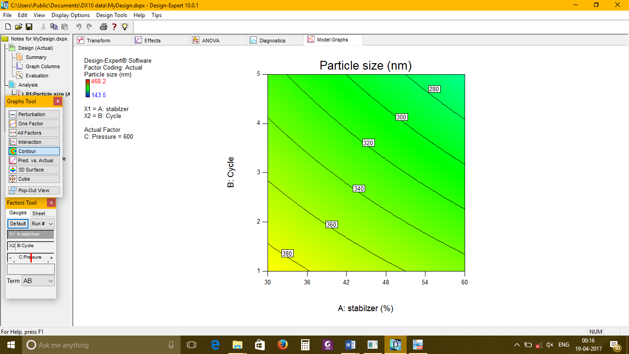
Task: Select the 3D Surface graph
Action: click(34, 170)
